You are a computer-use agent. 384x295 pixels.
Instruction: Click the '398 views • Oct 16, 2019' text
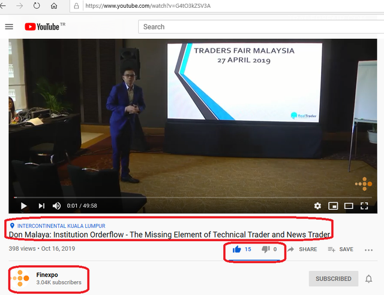click(42, 248)
